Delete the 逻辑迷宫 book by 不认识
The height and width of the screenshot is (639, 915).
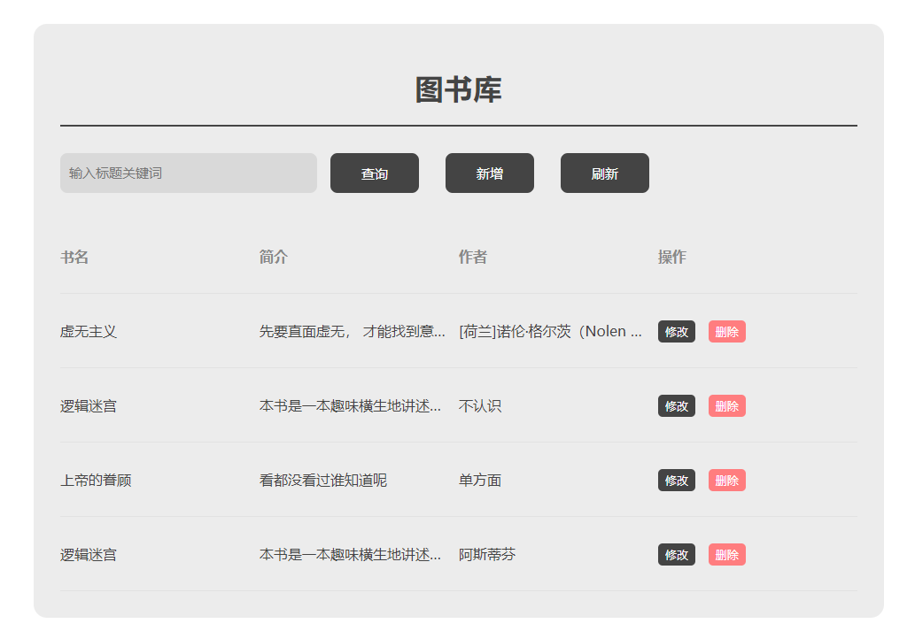[727, 405]
